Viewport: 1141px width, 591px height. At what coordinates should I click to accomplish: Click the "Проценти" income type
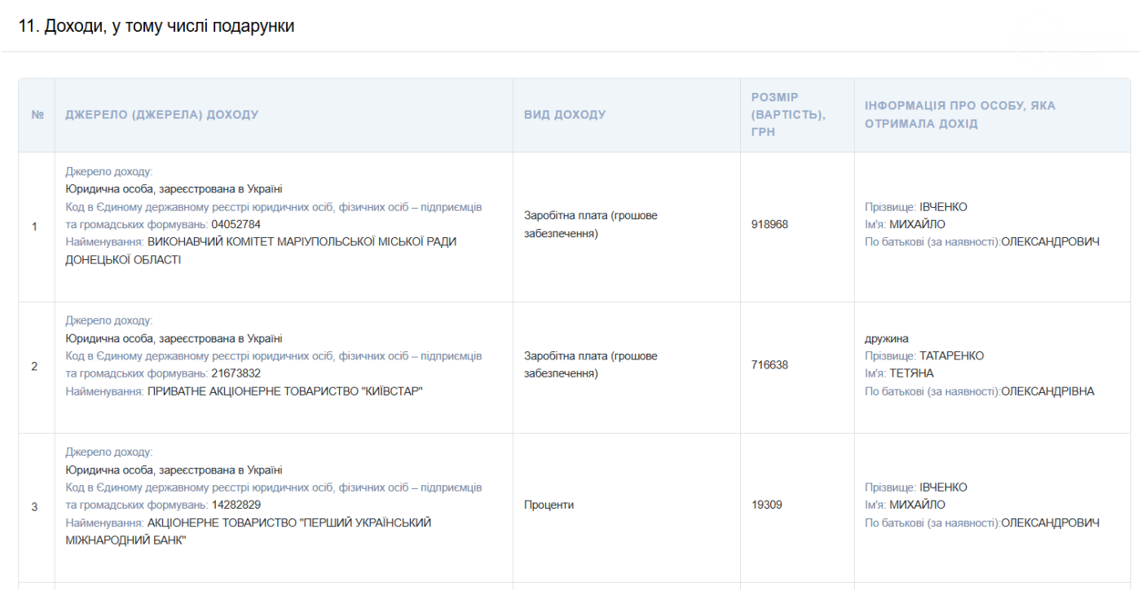548,505
